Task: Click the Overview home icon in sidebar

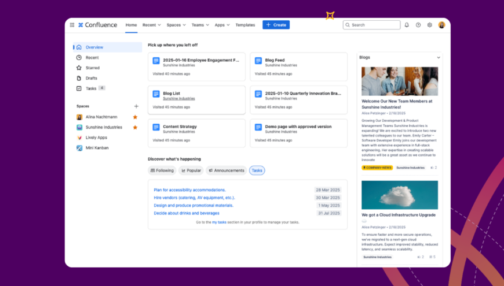Action: [79, 47]
